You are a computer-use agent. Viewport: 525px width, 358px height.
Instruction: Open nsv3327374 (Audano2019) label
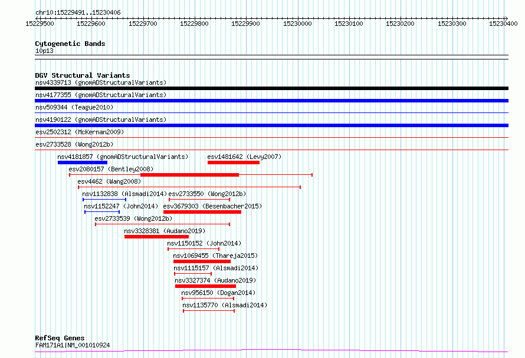click(215, 280)
